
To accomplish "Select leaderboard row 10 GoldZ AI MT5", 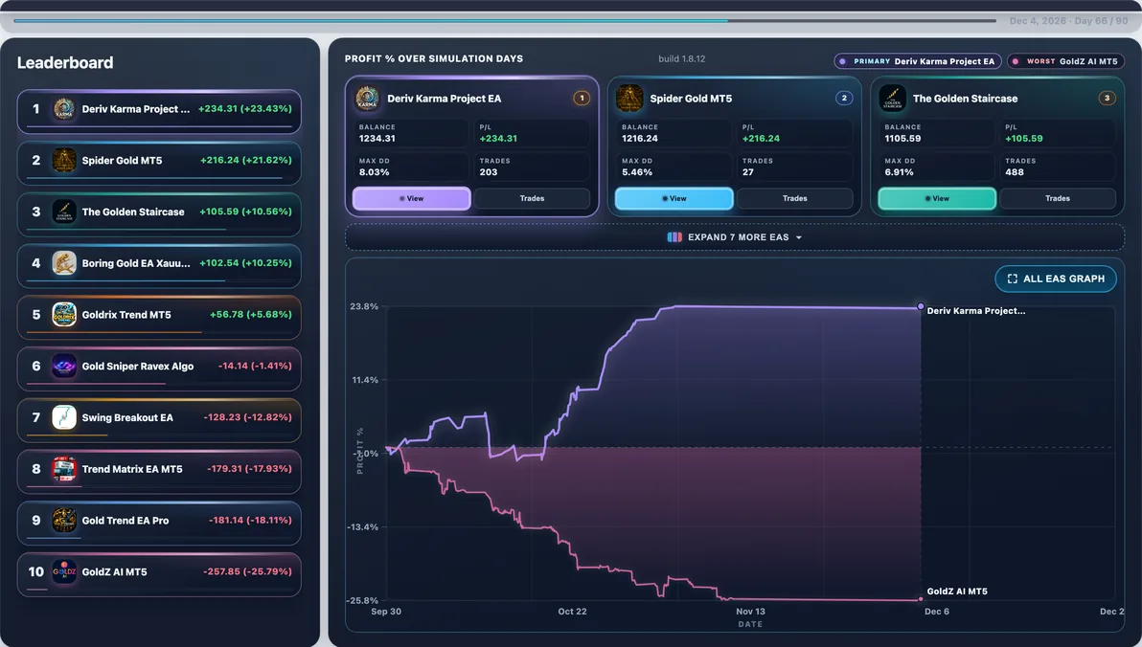I will click(x=159, y=574).
